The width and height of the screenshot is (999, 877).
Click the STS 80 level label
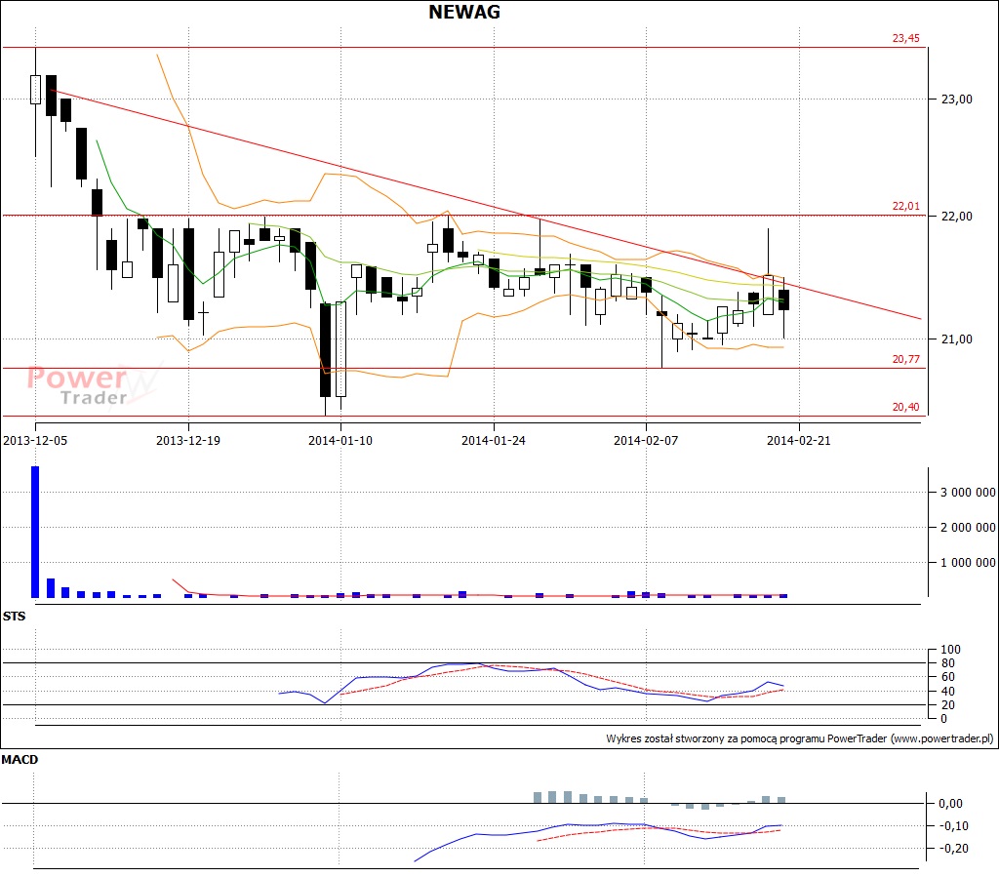click(x=948, y=663)
